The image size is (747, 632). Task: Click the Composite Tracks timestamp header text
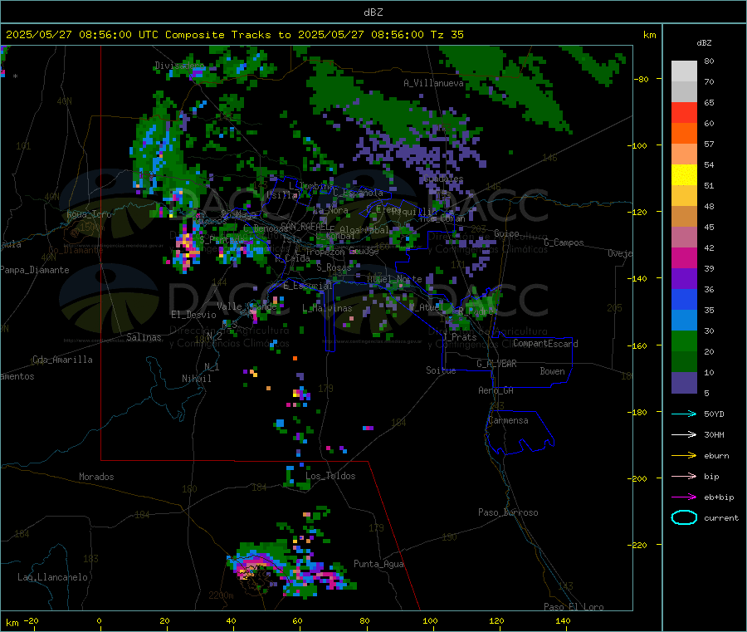[234, 35]
